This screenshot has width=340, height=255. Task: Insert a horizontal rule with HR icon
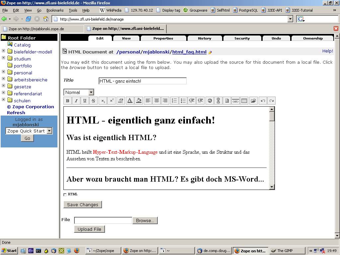(x=235, y=101)
